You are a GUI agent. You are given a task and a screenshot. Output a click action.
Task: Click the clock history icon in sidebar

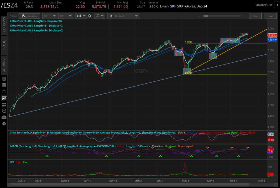(4, 110)
